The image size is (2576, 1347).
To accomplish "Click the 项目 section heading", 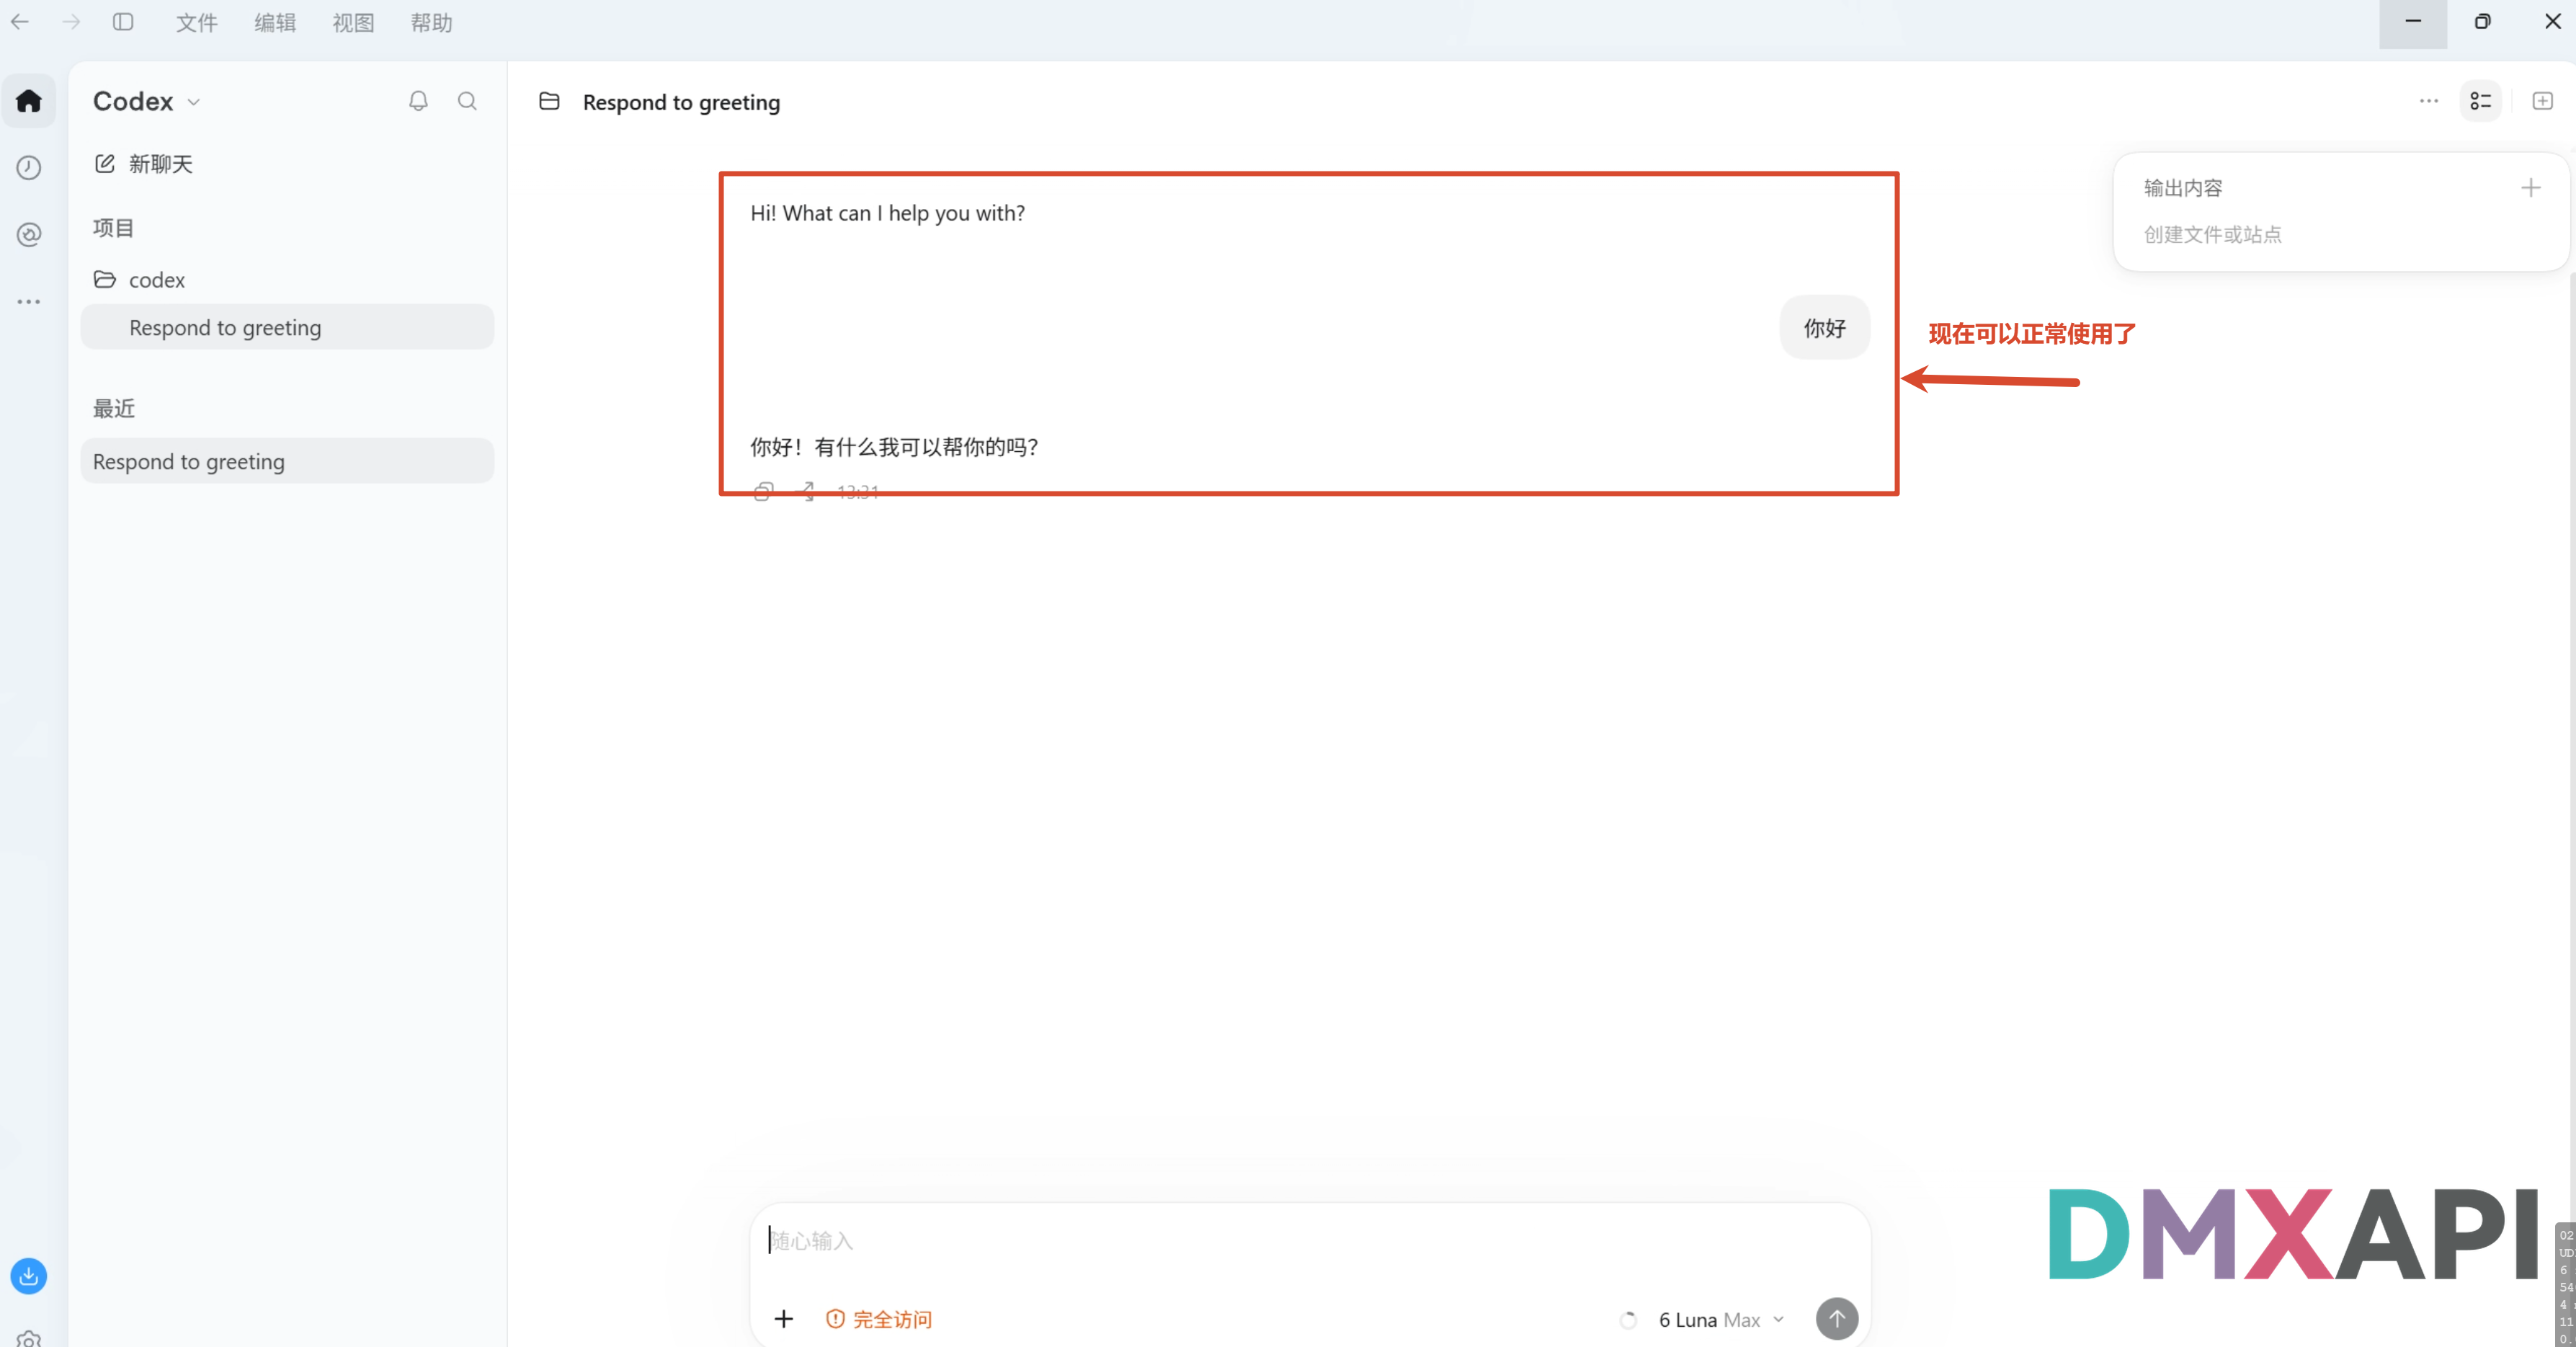I will 113,227.
